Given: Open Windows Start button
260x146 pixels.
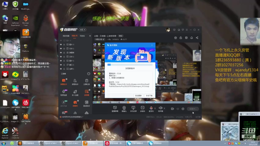Looking at the screenshot, I should pyautogui.click(x=4, y=143).
